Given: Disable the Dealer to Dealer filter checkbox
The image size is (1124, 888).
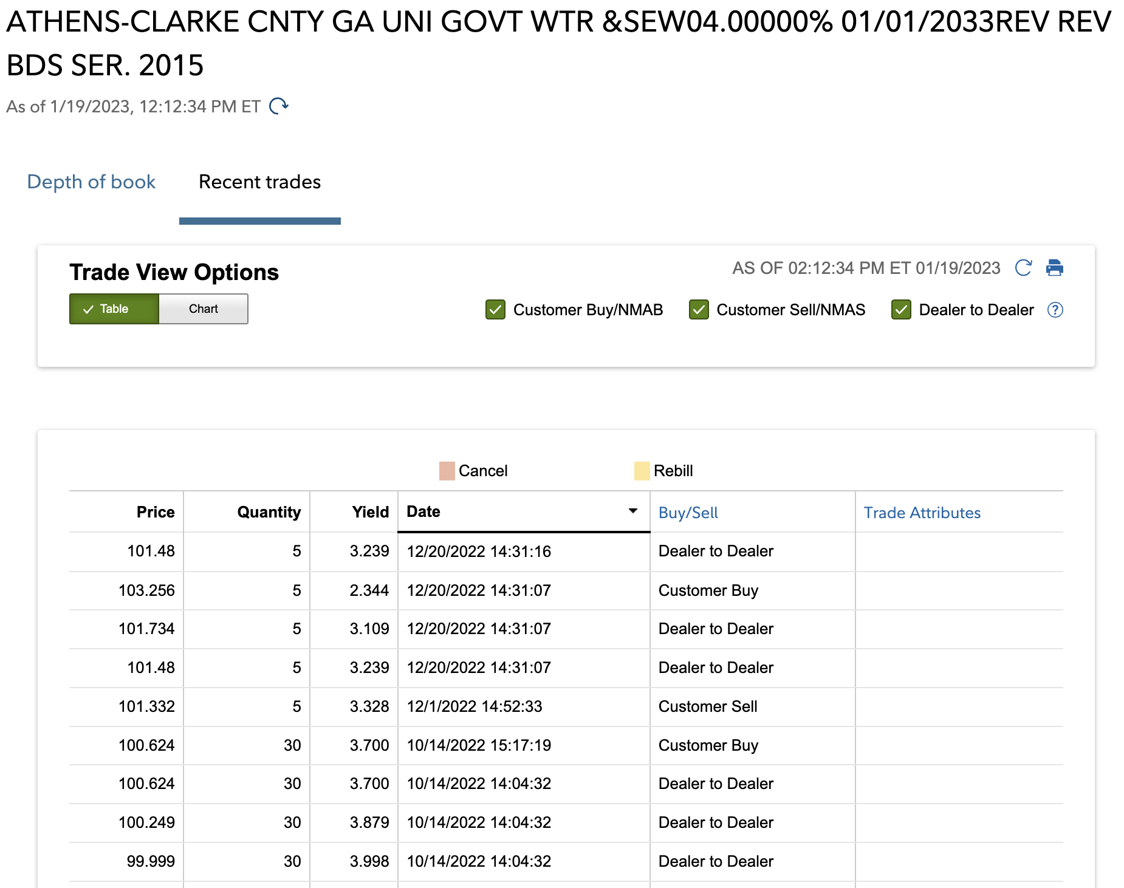Looking at the screenshot, I should [901, 310].
